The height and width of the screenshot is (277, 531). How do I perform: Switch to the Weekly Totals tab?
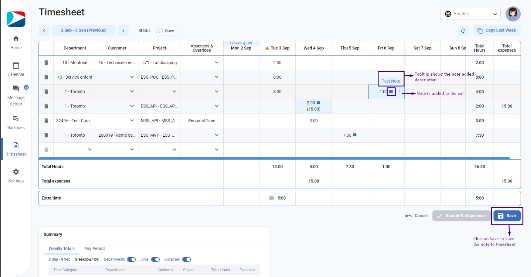(x=62, y=248)
